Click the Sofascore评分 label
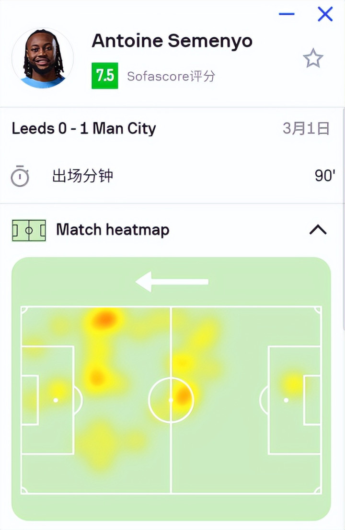Viewport: 345px width, 530px height. click(x=171, y=76)
